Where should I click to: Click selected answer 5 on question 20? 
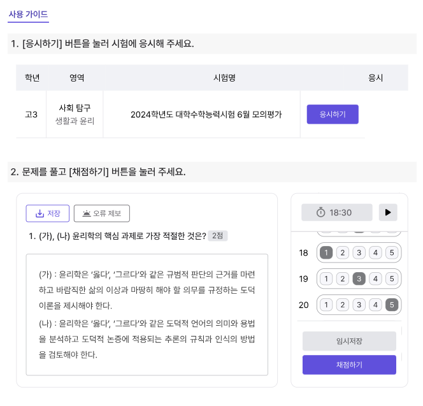tap(392, 305)
